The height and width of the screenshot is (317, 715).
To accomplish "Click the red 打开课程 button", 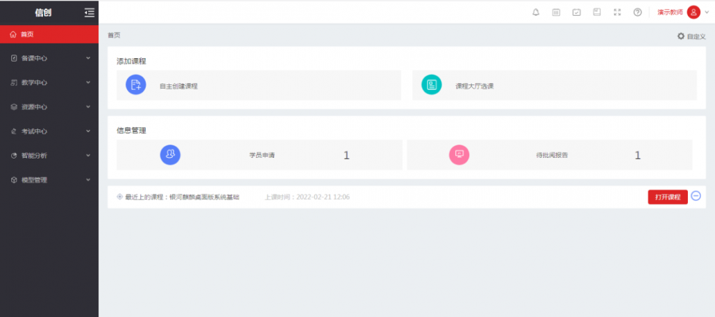I will [x=667, y=197].
